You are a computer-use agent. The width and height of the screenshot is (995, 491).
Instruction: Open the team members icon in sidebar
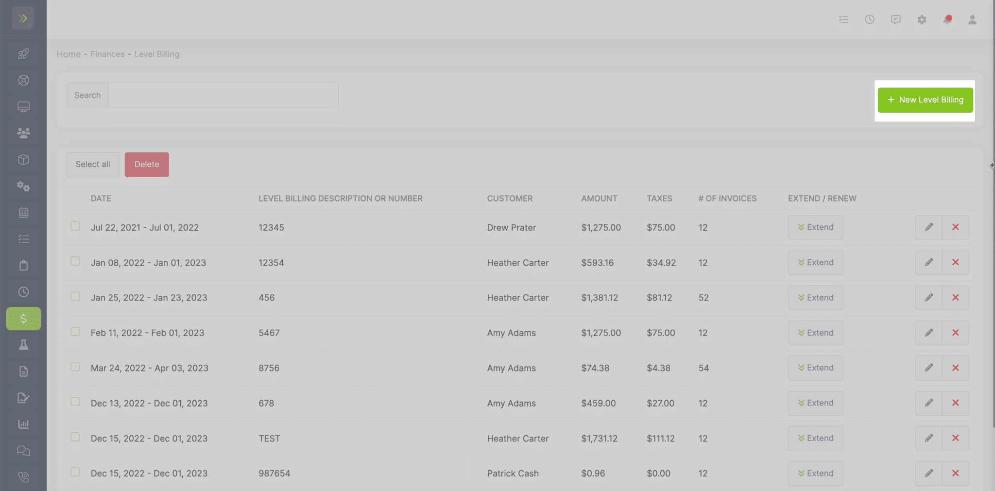tap(23, 133)
